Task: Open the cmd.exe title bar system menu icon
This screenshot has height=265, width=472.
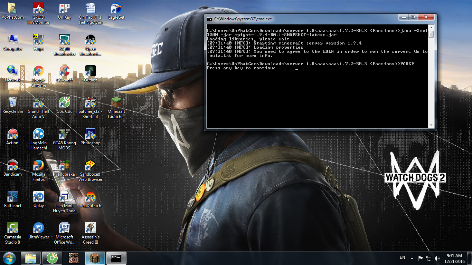Action: [209, 19]
